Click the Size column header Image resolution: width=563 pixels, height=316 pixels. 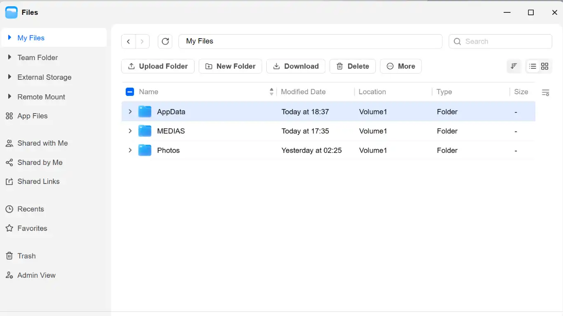(521, 92)
